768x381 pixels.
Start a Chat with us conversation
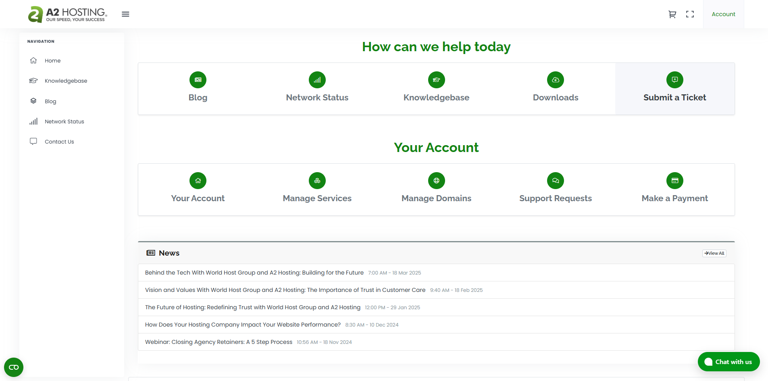point(729,362)
